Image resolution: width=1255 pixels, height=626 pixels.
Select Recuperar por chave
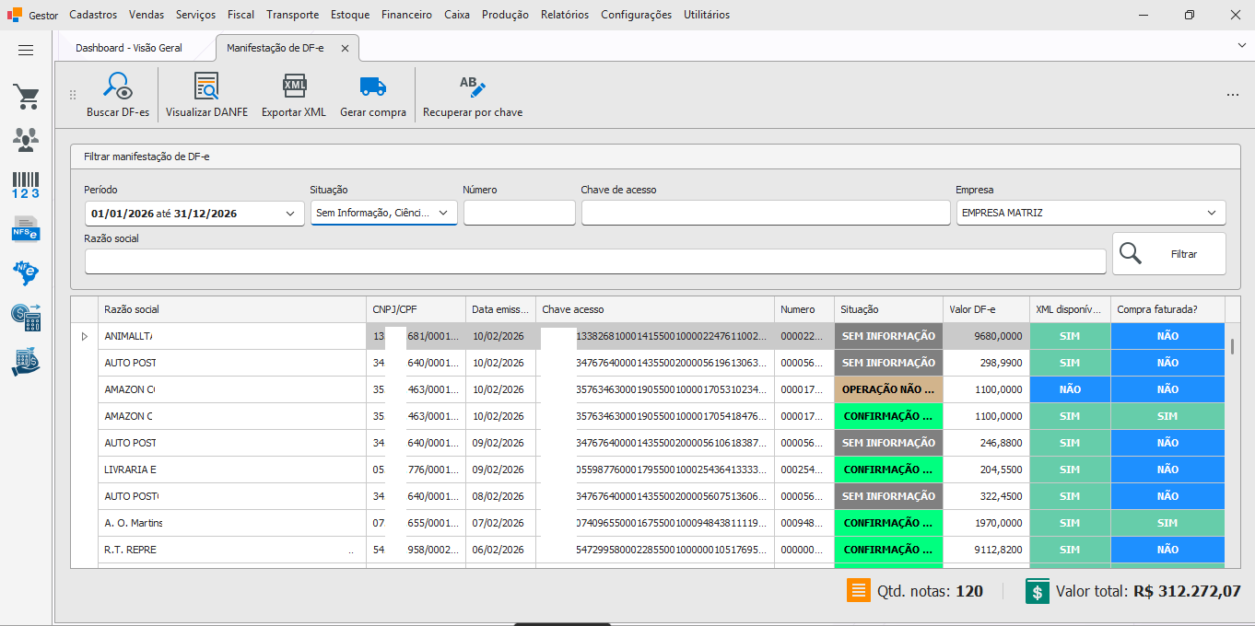tap(473, 96)
